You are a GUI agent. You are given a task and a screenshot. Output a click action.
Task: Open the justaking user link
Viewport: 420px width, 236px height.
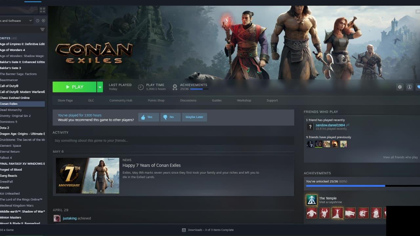click(x=70, y=218)
